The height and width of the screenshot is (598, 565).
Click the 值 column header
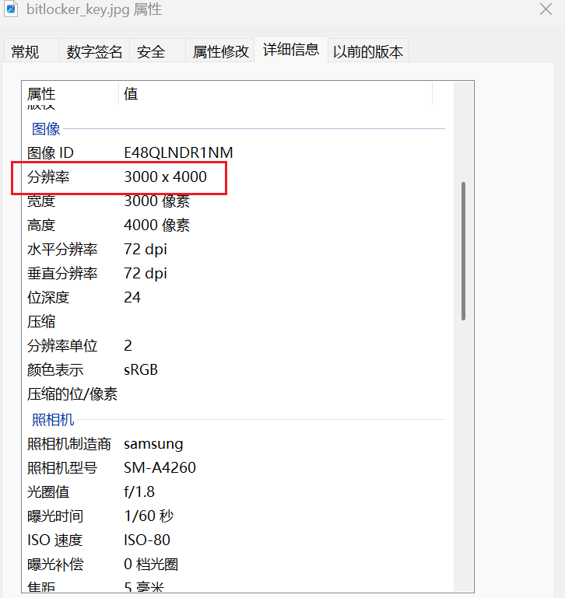pos(131,94)
